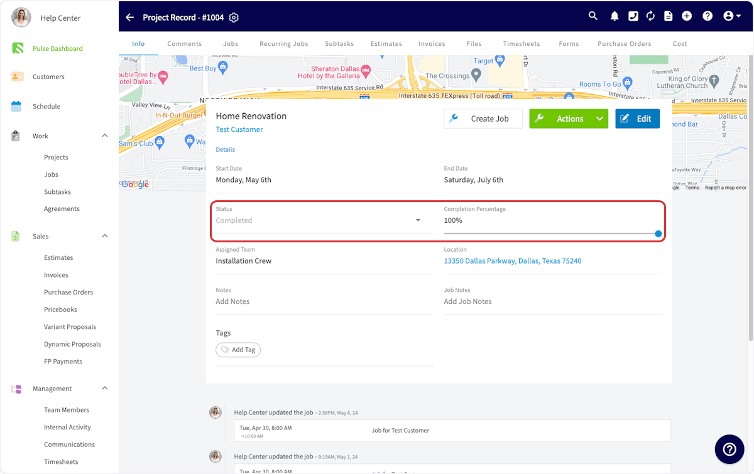754x474 pixels.
Task: Click the Add Tag button
Action: (x=238, y=350)
